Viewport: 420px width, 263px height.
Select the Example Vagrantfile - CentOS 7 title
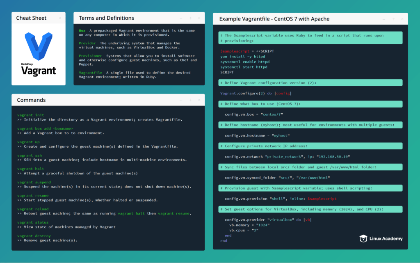click(x=274, y=19)
